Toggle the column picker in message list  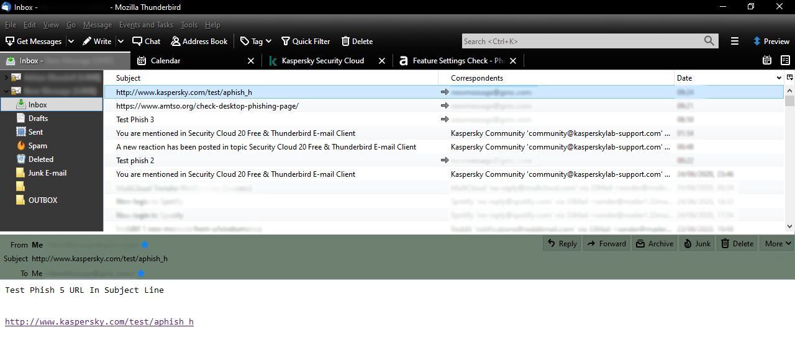[789, 78]
